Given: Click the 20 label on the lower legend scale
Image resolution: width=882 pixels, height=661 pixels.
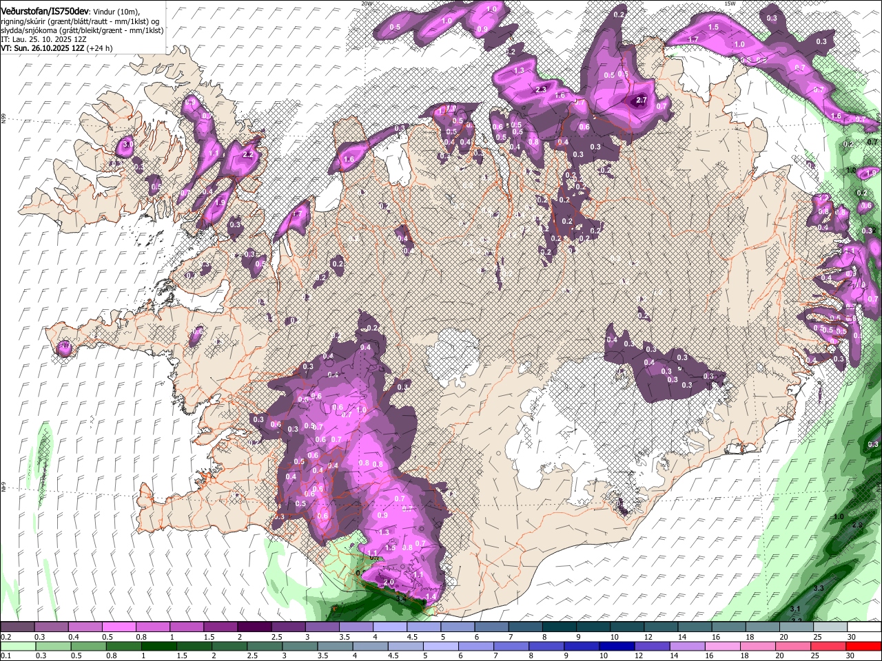Looking at the screenshot, I should [779, 655].
